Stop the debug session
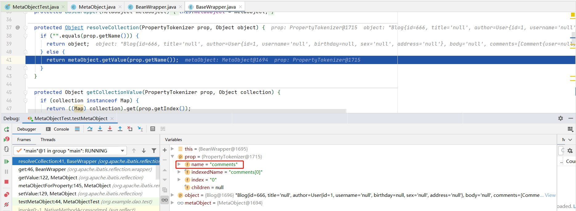The width and height of the screenshot is (576, 211). pyautogui.click(x=6, y=182)
